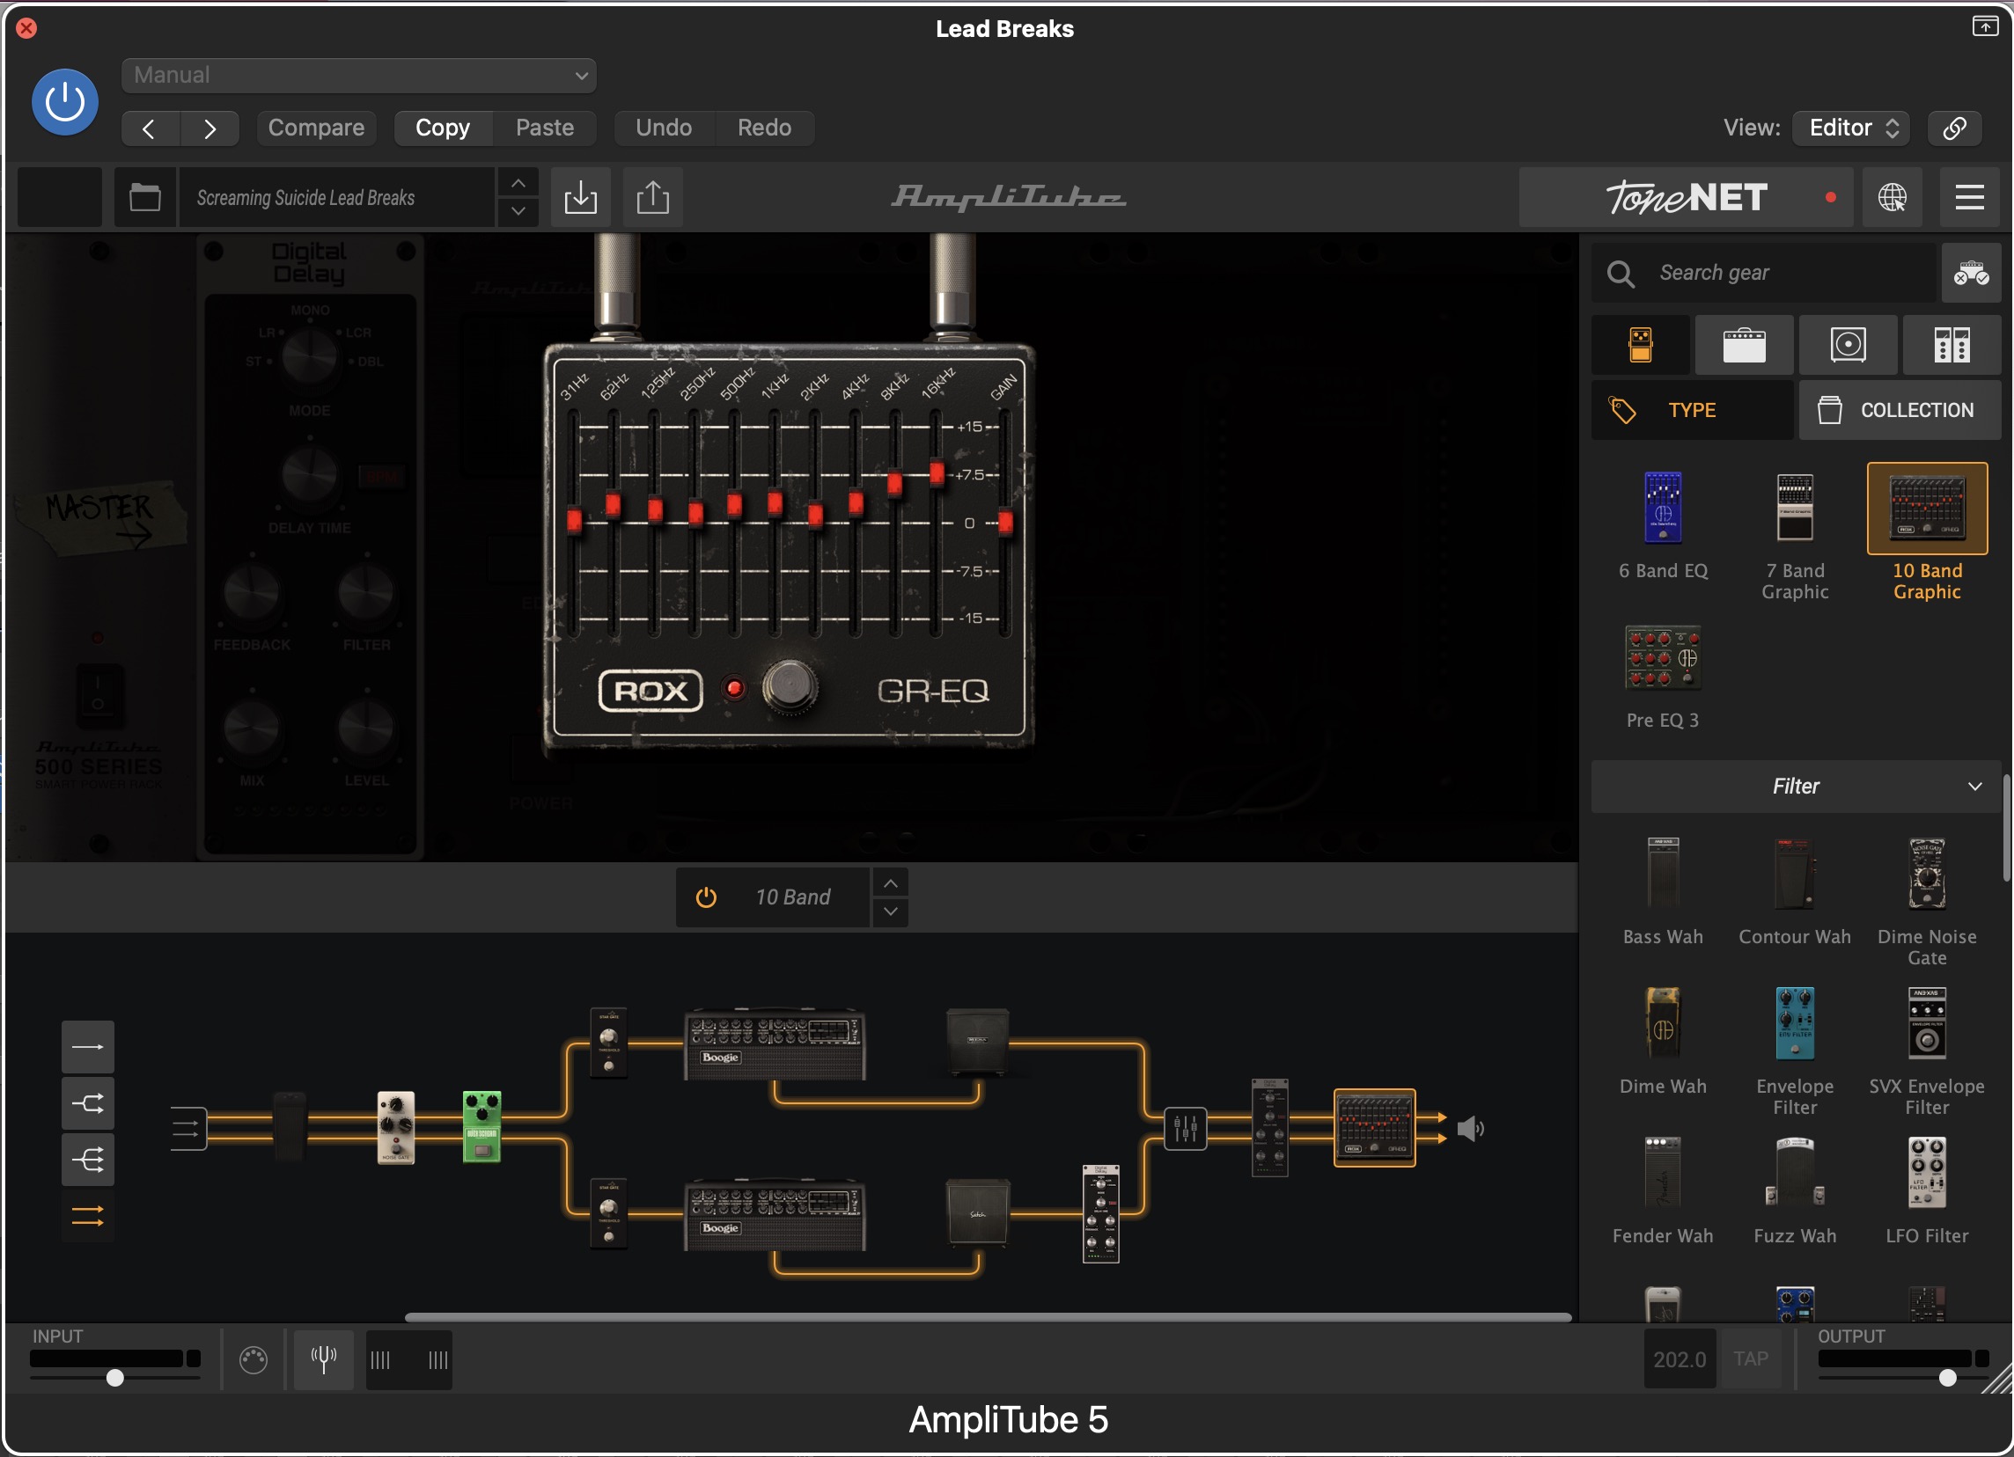The width and height of the screenshot is (2014, 1457).
Task: Click the Compare button
Action: (x=316, y=128)
